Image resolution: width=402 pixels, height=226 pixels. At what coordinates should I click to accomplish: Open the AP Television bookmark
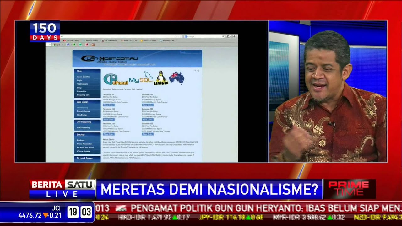click(x=110, y=40)
